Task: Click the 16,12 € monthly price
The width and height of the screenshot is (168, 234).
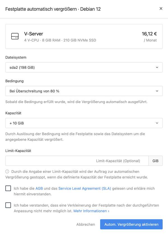Action: click(x=149, y=34)
